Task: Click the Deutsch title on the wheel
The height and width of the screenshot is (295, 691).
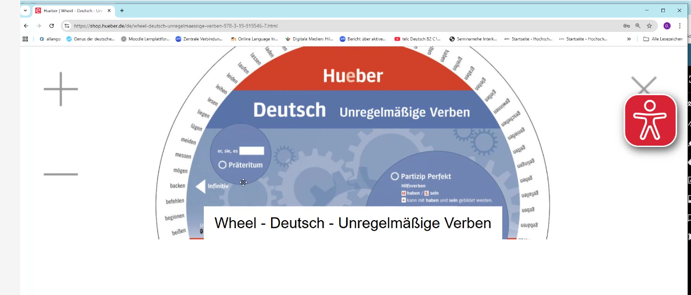Action: (x=290, y=110)
